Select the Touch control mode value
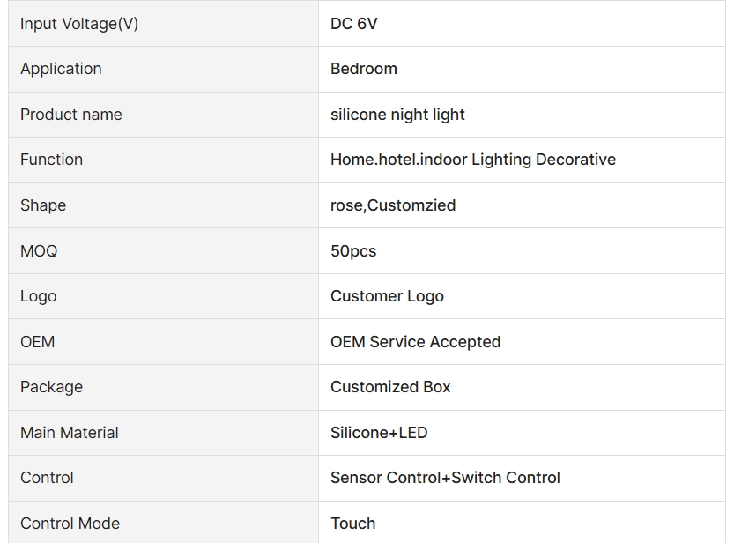Image resolution: width=734 pixels, height=543 pixels. [x=353, y=524]
